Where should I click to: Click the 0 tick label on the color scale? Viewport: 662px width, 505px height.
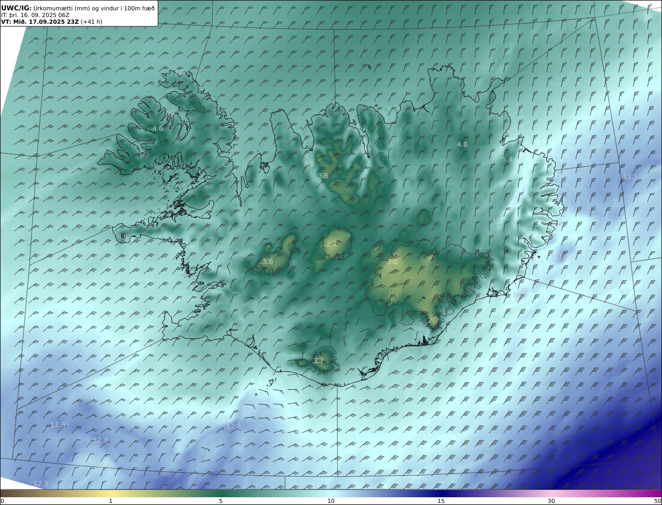click(x=2, y=501)
